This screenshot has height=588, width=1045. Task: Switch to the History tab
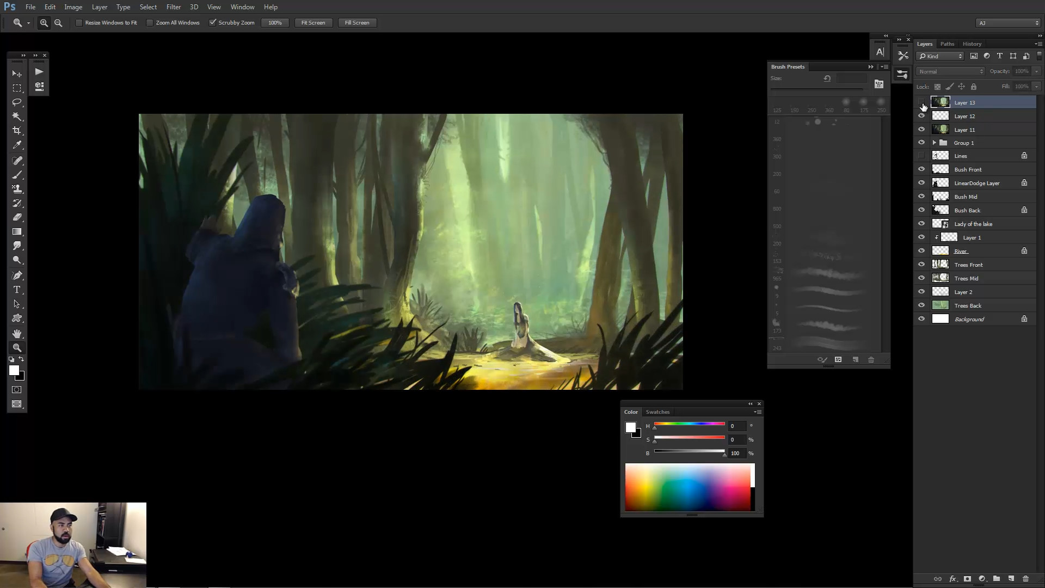(x=972, y=44)
